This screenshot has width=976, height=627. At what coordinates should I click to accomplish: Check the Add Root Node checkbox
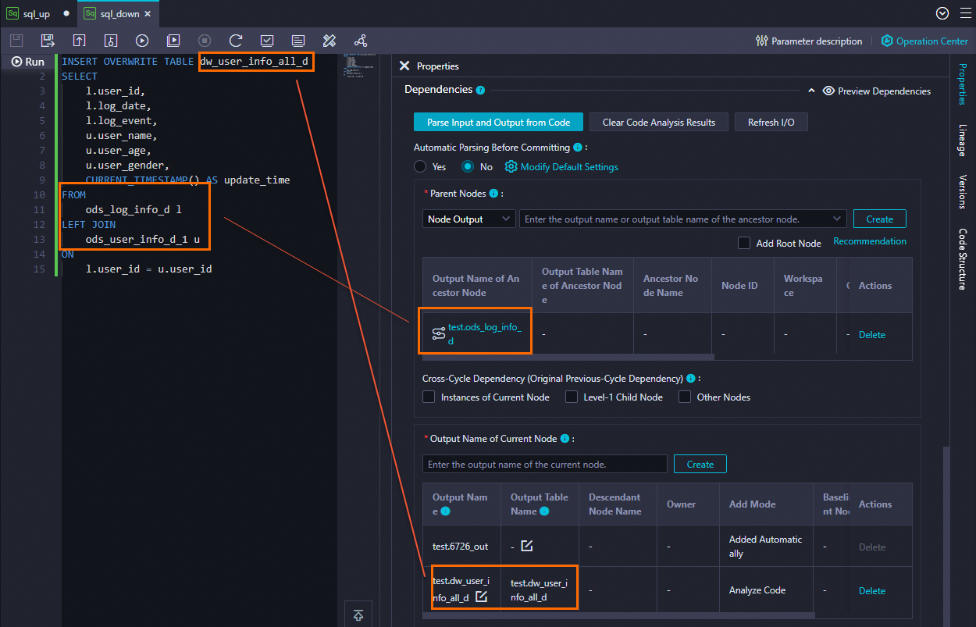tap(744, 244)
